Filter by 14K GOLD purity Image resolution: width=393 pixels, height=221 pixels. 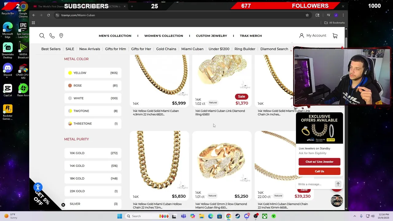93,166
